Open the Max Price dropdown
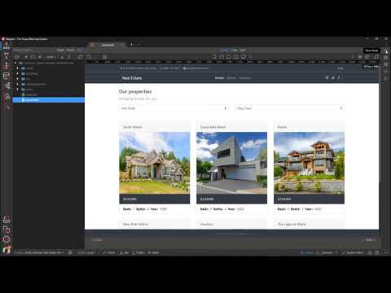Screen dimensions: 391x293 coord(289,108)
